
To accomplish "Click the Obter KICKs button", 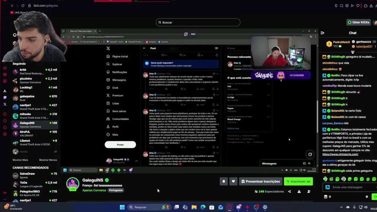I will [x=358, y=22].
